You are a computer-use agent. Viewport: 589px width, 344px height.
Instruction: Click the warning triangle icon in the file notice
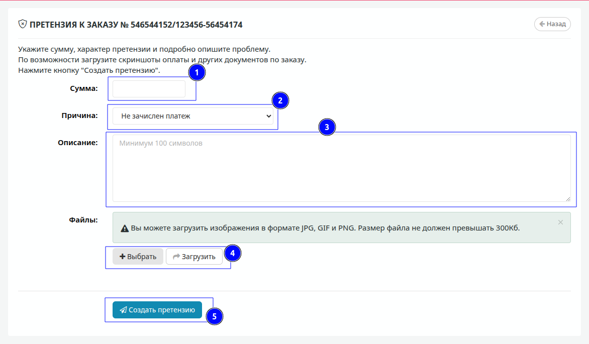click(x=125, y=228)
